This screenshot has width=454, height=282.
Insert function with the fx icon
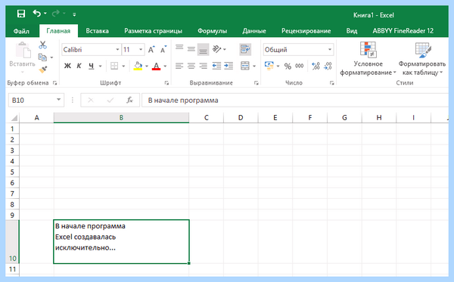pos(129,101)
